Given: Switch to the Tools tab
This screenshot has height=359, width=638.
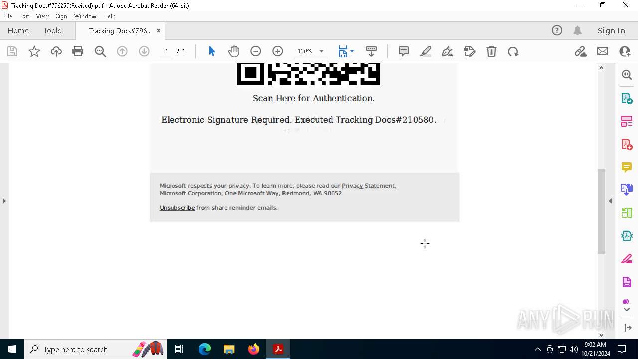Looking at the screenshot, I should 52,31.
